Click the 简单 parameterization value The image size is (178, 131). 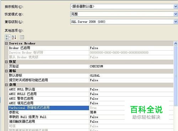tap(93, 112)
